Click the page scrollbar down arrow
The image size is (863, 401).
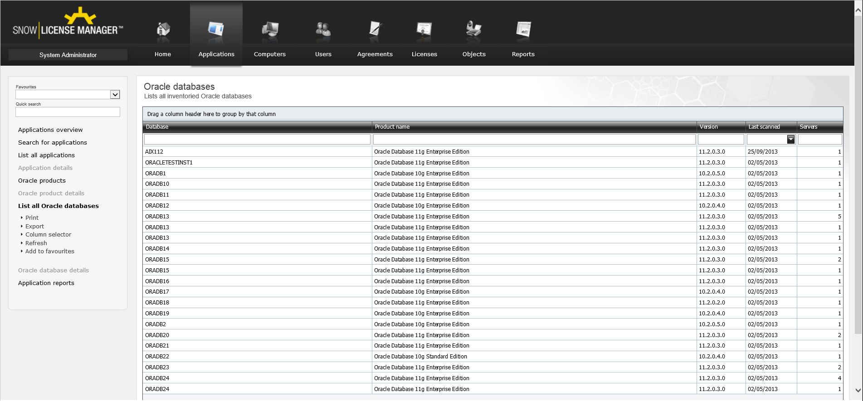(x=858, y=390)
